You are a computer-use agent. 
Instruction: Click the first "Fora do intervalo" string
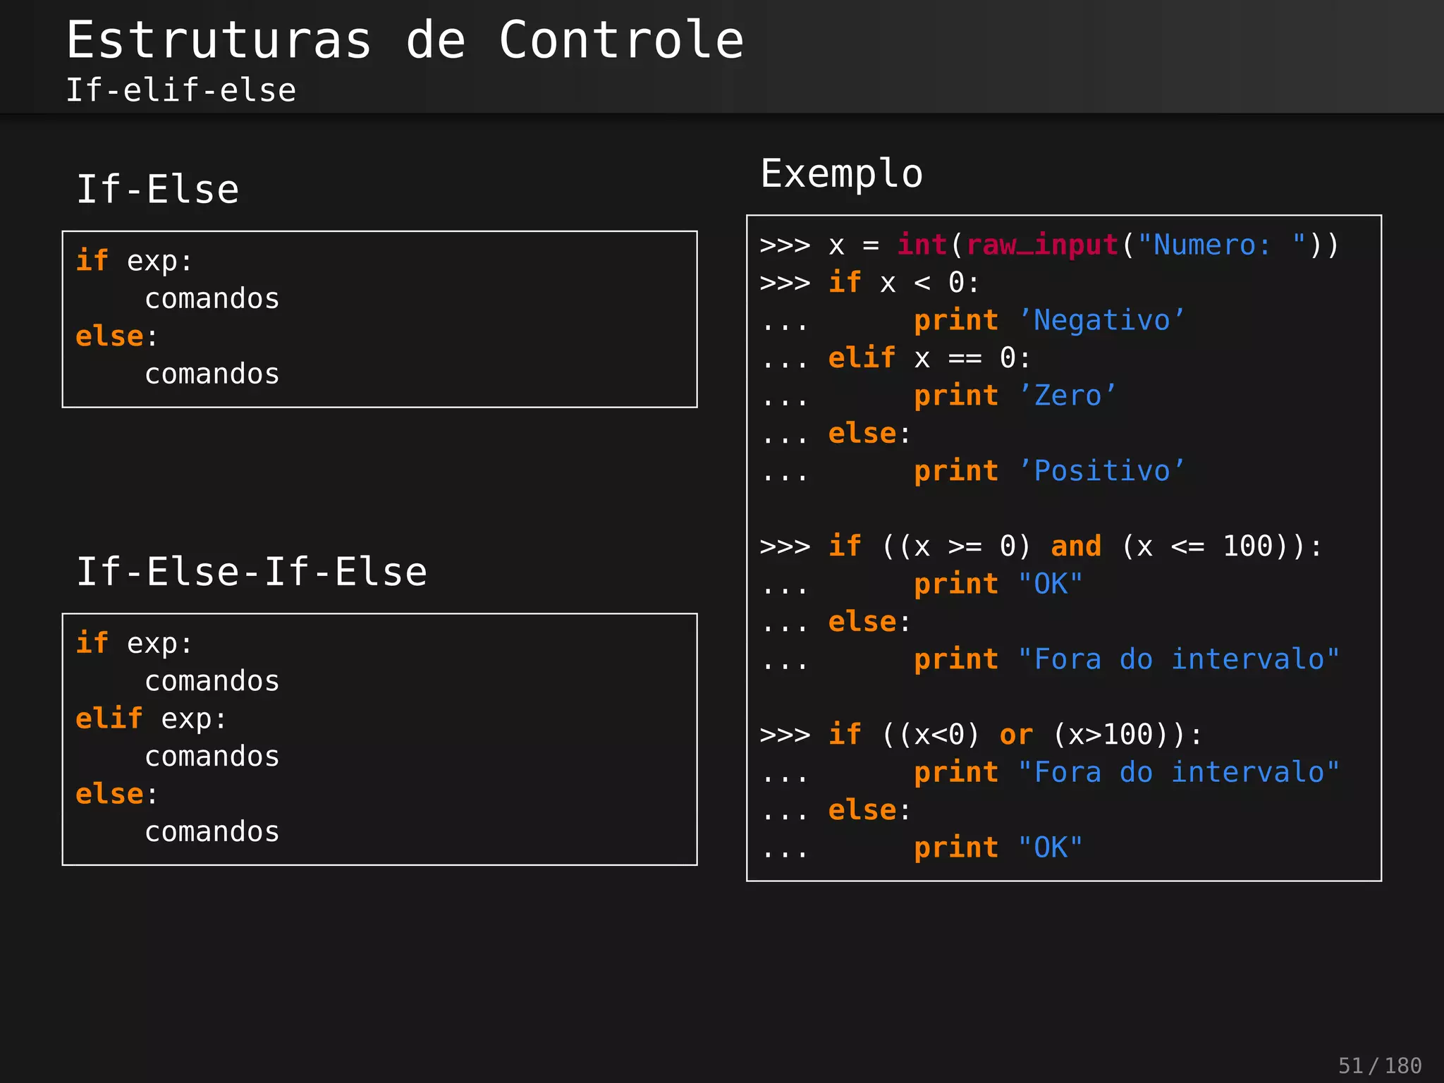click(1179, 659)
